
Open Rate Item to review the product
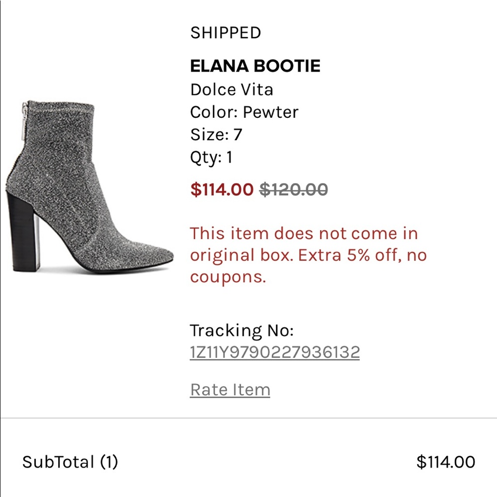point(229,391)
